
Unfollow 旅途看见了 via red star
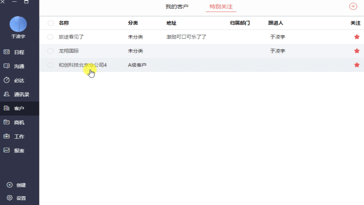357,37
